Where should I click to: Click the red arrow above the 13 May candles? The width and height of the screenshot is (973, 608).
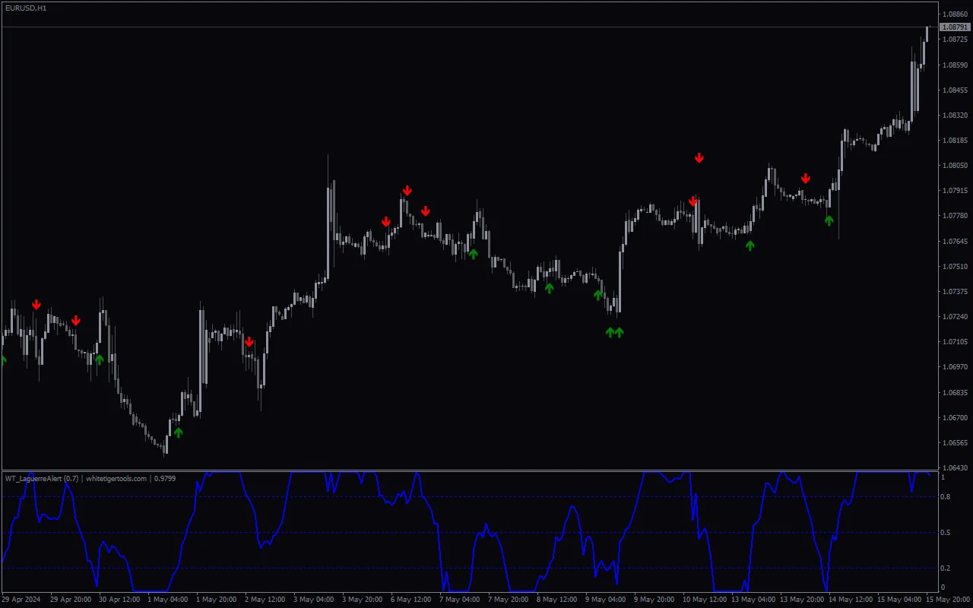806,178
